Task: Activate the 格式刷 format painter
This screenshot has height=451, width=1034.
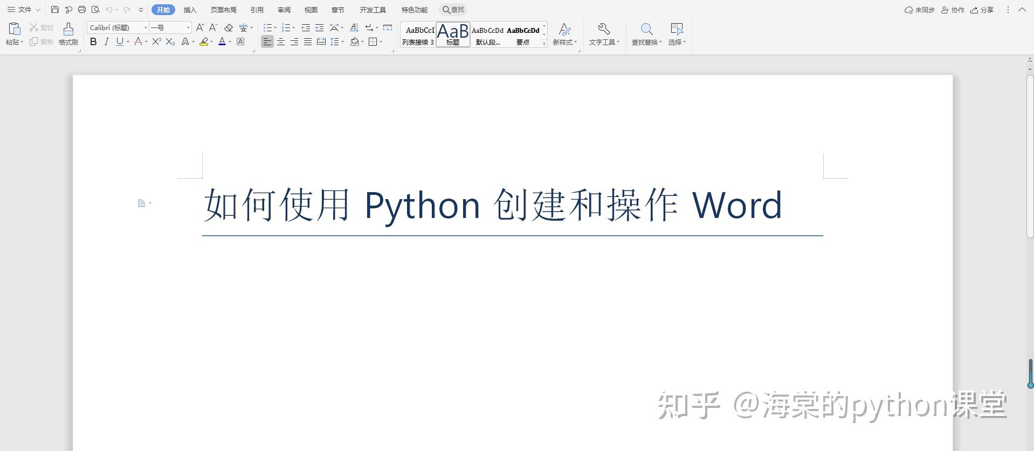Action: 68,34
